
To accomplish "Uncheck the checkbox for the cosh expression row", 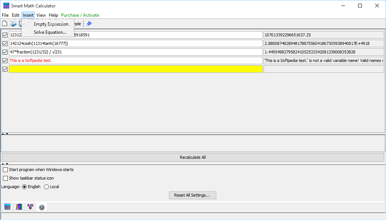I will [5, 44].
